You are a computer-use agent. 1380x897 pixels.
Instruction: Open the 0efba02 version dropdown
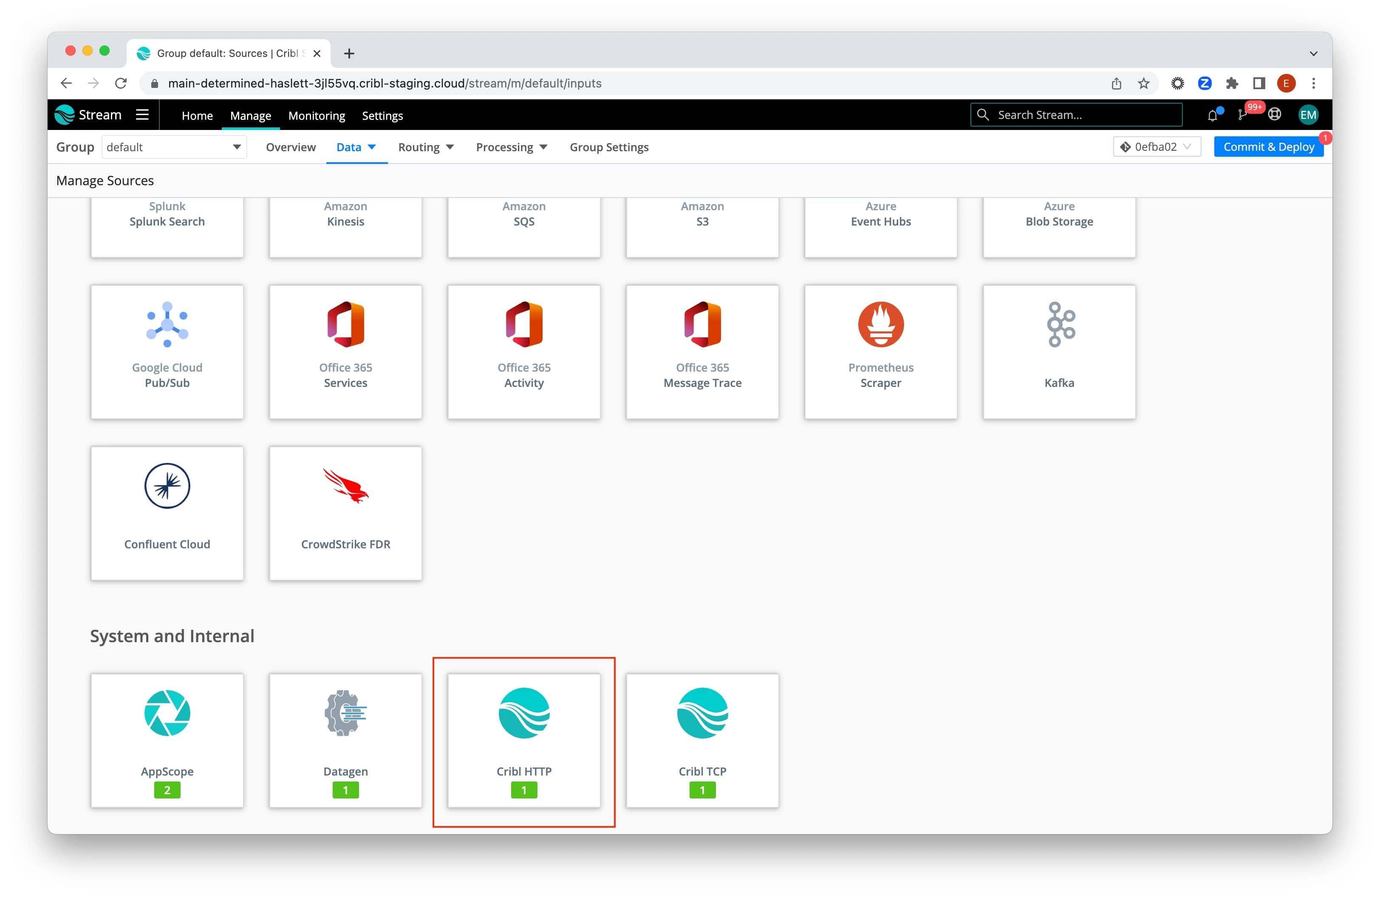click(x=1156, y=147)
